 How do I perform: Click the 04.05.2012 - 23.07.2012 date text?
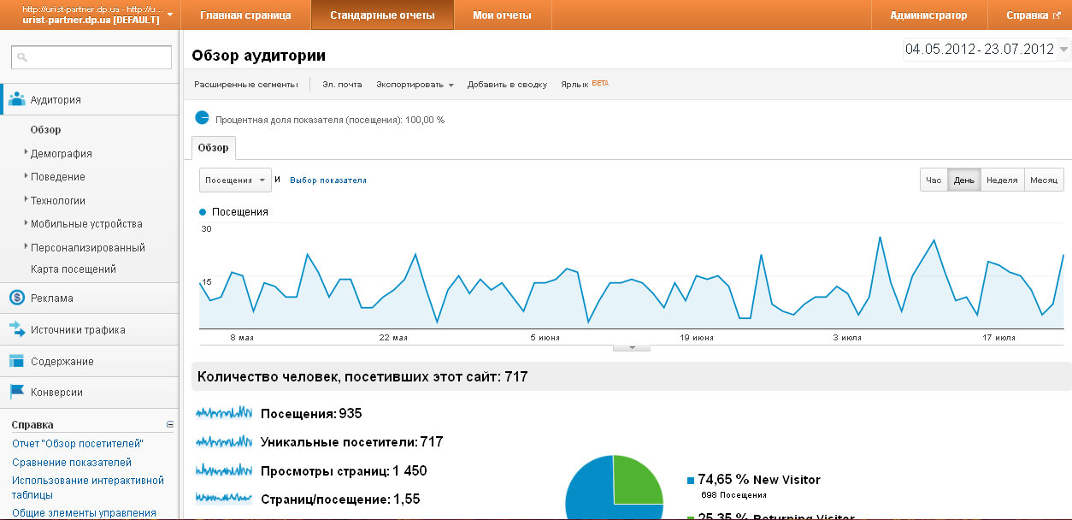coord(980,50)
